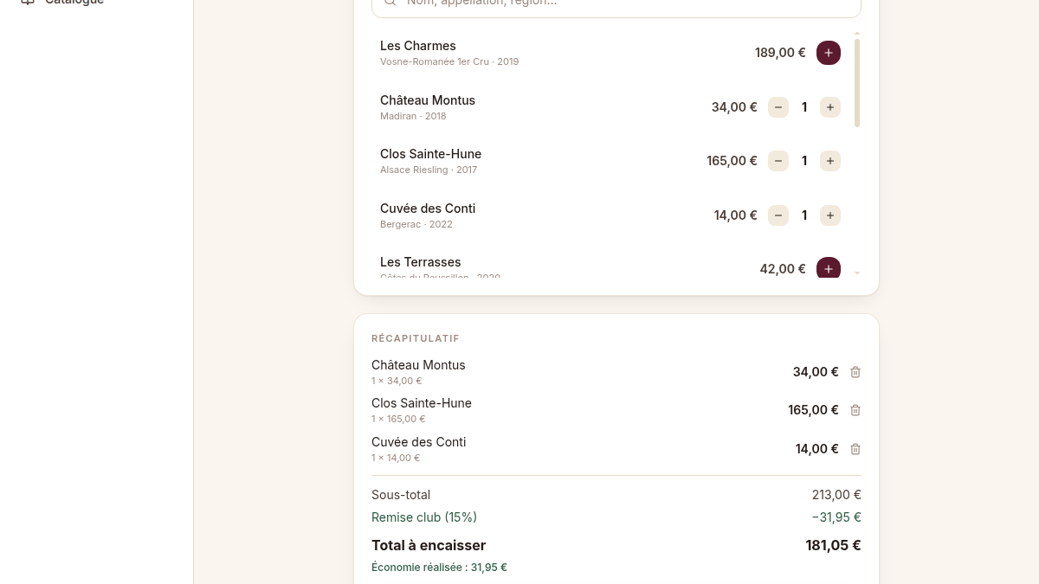Click the wine list scrollbar thumb
This screenshot has width=1039, height=584.
pyautogui.click(x=857, y=83)
